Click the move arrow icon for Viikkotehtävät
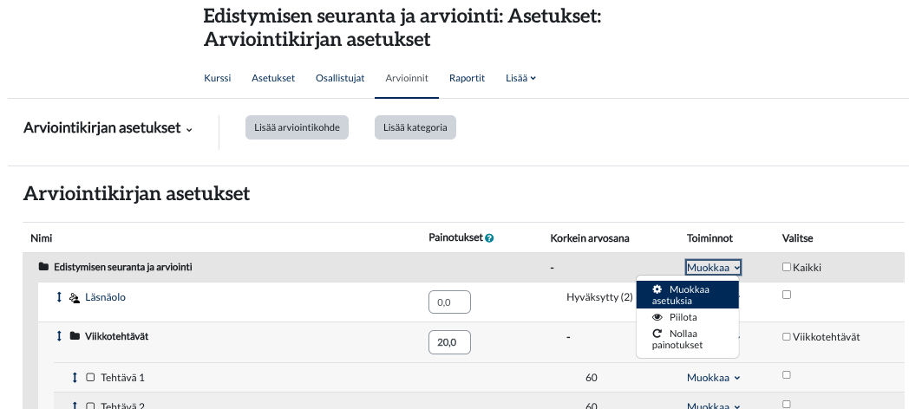The image size is (909, 409). (59, 336)
